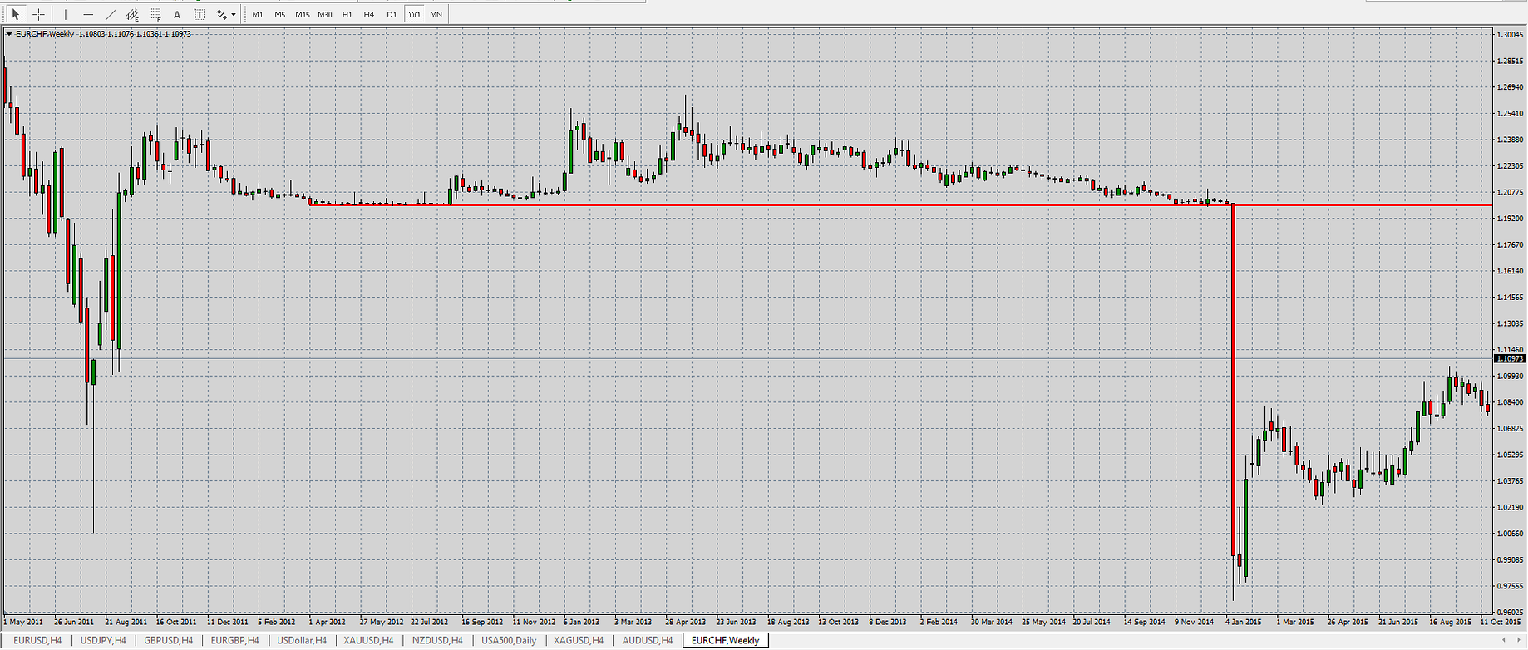Screen dimensions: 1528x650
Task: Switch chart to H4 timeframe
Action: (369, 14)
